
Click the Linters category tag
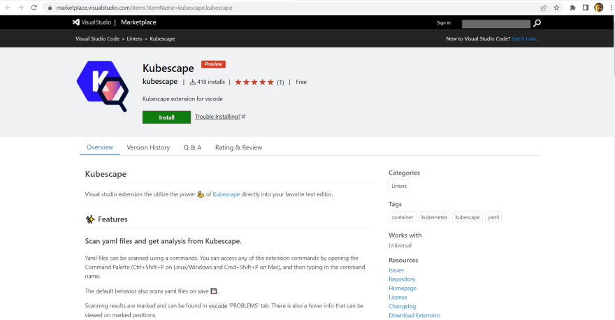pos(399,186)
